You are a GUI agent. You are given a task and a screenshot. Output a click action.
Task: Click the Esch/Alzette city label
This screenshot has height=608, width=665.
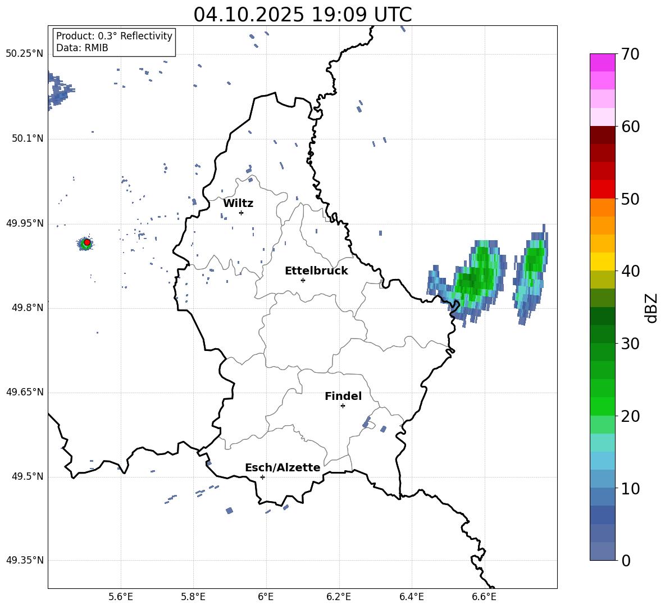[x=283, y=467]
